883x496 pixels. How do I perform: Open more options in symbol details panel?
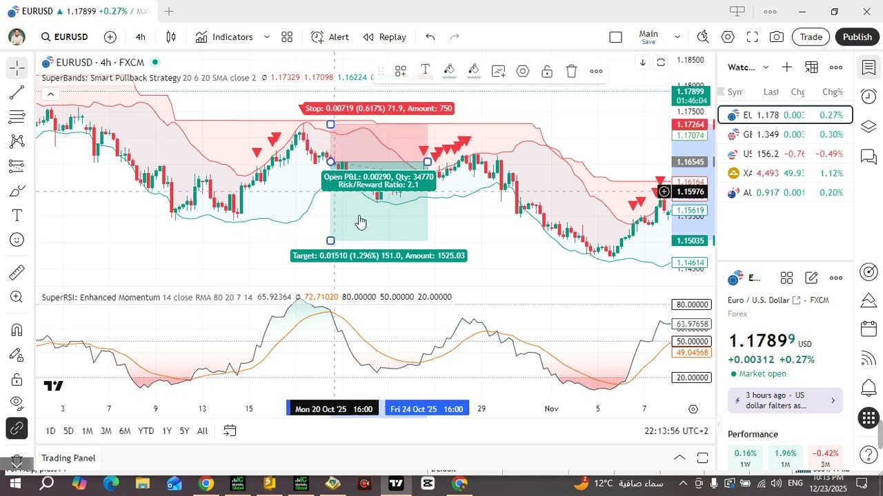pos(836,278)
